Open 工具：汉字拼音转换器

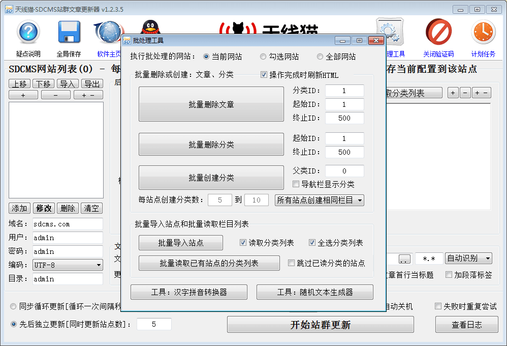[x=189, y=292]
